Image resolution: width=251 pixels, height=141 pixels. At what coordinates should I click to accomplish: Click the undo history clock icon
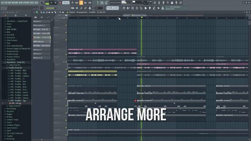coord(155,3)
